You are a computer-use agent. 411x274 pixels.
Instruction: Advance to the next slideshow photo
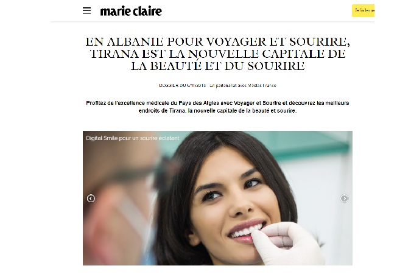(344, 198)
